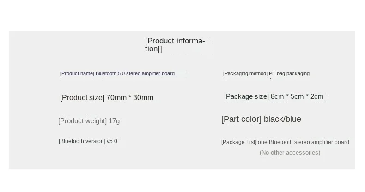The image size is (365, 192).
Task: Select 'Bluetooth 5.0 stereo amplifier board' name text
Action: coord(135,74)
